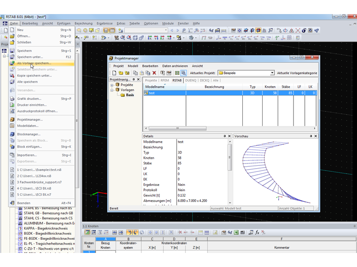Switch to the DUENQ tab in Projektmanager

191,81
